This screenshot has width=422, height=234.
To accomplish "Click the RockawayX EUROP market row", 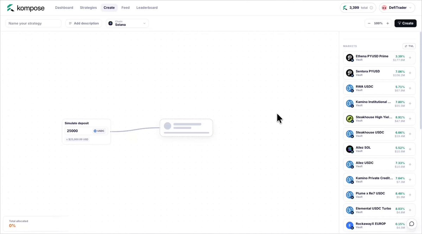I will click(x=379, y=226).
